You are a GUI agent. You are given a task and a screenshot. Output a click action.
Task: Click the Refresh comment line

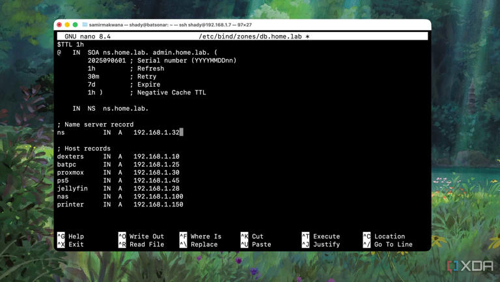(x=126, y=68)
